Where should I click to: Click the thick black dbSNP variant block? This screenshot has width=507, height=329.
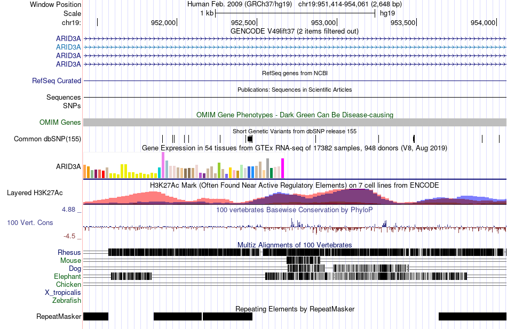click(x=250, y=139)
